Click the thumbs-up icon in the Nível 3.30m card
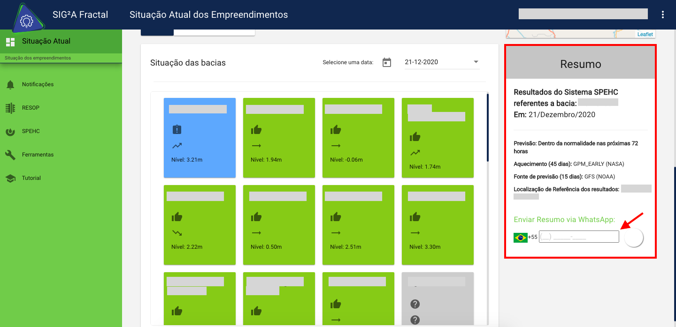The width and height of the screenshot is (676, 327). pos(415,216)
